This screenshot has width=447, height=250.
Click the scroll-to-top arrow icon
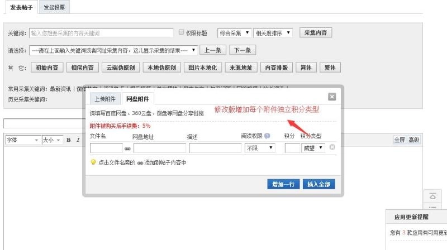coord(432,196)
